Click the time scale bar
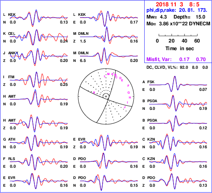This screenshot has height=193, width=212. 178,35
